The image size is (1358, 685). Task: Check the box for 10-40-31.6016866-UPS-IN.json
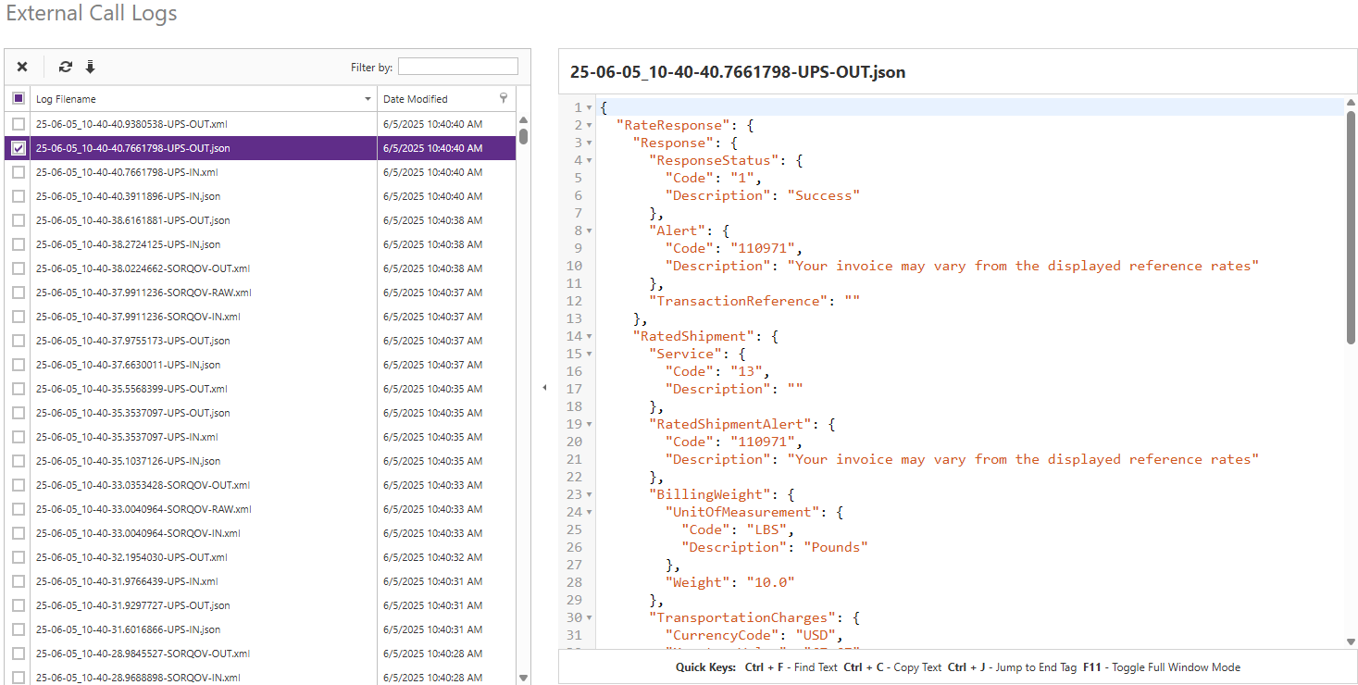coord(19,629)
